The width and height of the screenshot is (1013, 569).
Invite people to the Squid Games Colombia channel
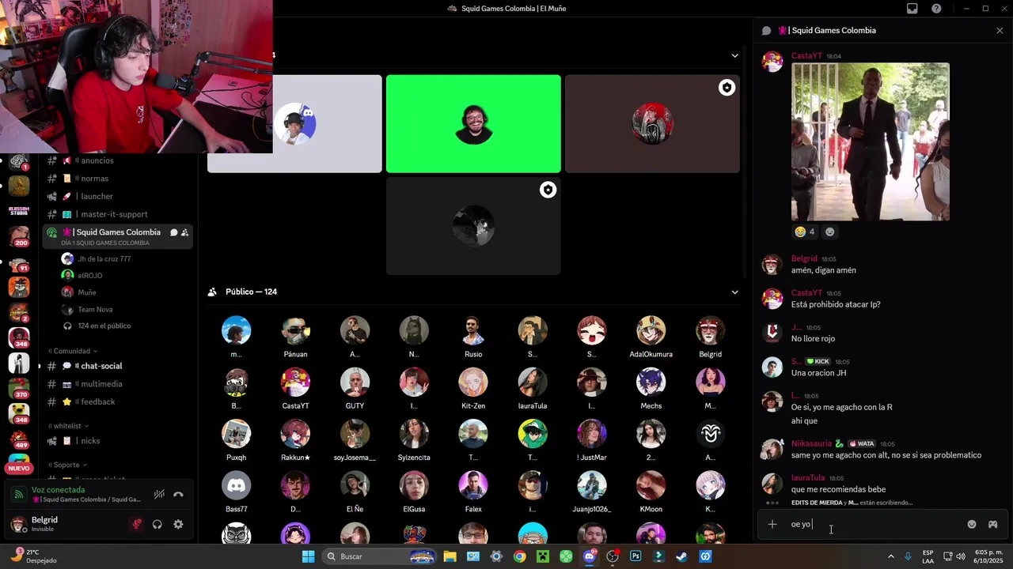point(184,232)
